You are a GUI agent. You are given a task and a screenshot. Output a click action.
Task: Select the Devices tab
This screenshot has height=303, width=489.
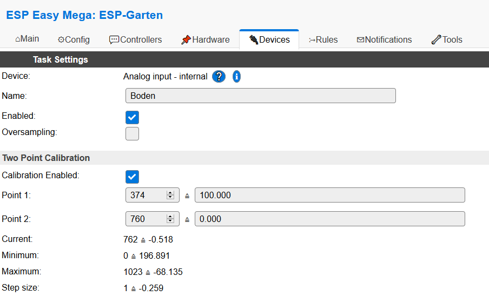click(269, 39)
